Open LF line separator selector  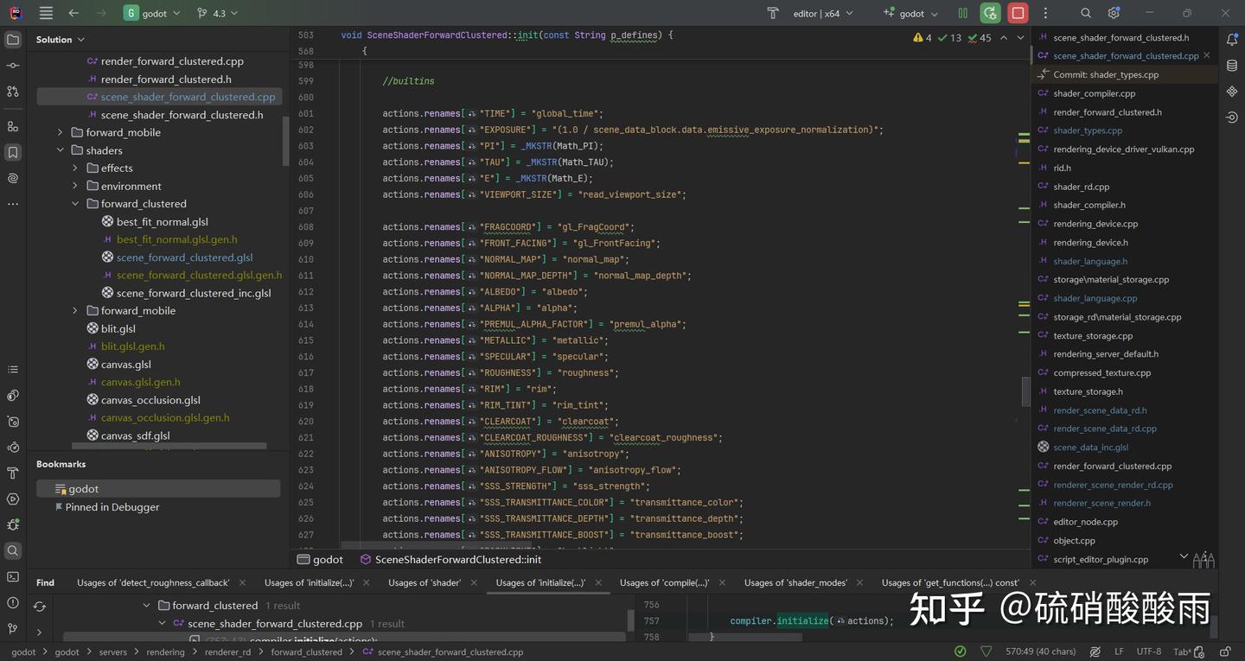click(1119, 651)
